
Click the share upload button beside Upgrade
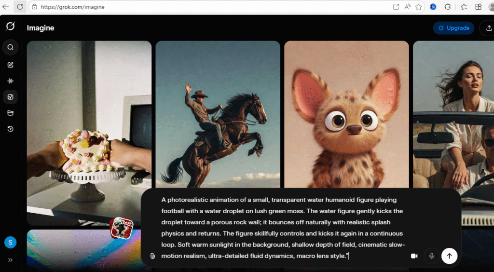(488, 28)
